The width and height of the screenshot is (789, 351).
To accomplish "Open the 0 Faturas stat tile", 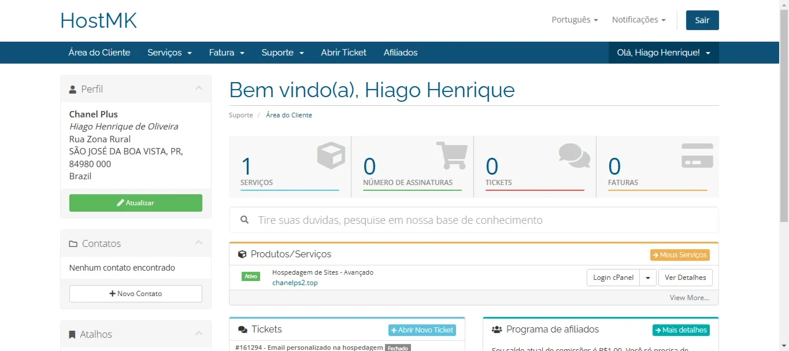I will click(x=658, y=167).
